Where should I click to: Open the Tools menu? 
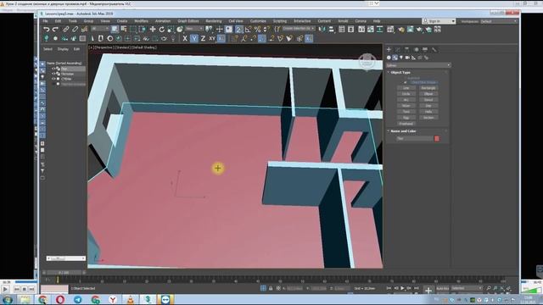pos(73,21)
